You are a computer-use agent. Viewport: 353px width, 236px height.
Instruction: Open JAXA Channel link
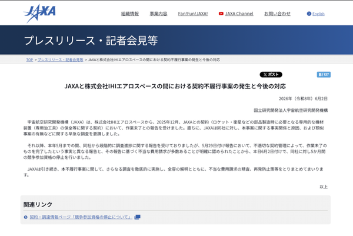(x=239, y=14)
